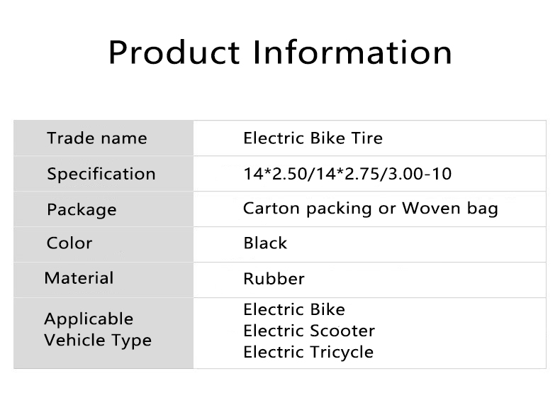
Task: Click the Color row label
Action: tap(69, 243)
